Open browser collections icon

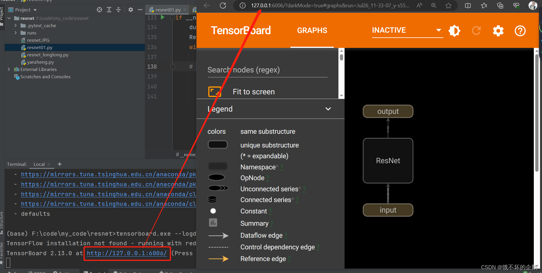(500, 6)
